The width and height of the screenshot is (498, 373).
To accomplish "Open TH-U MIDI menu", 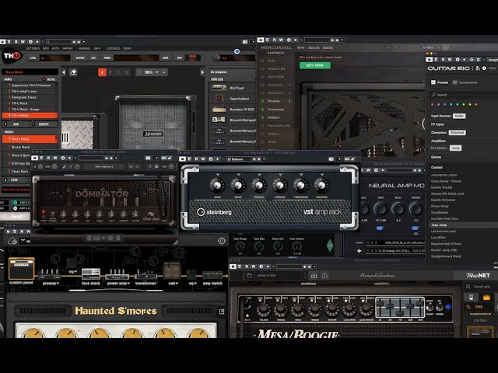I will [x=46, y=48].
